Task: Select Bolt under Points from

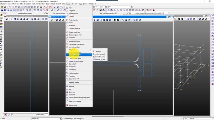Action: click(70, 89)
